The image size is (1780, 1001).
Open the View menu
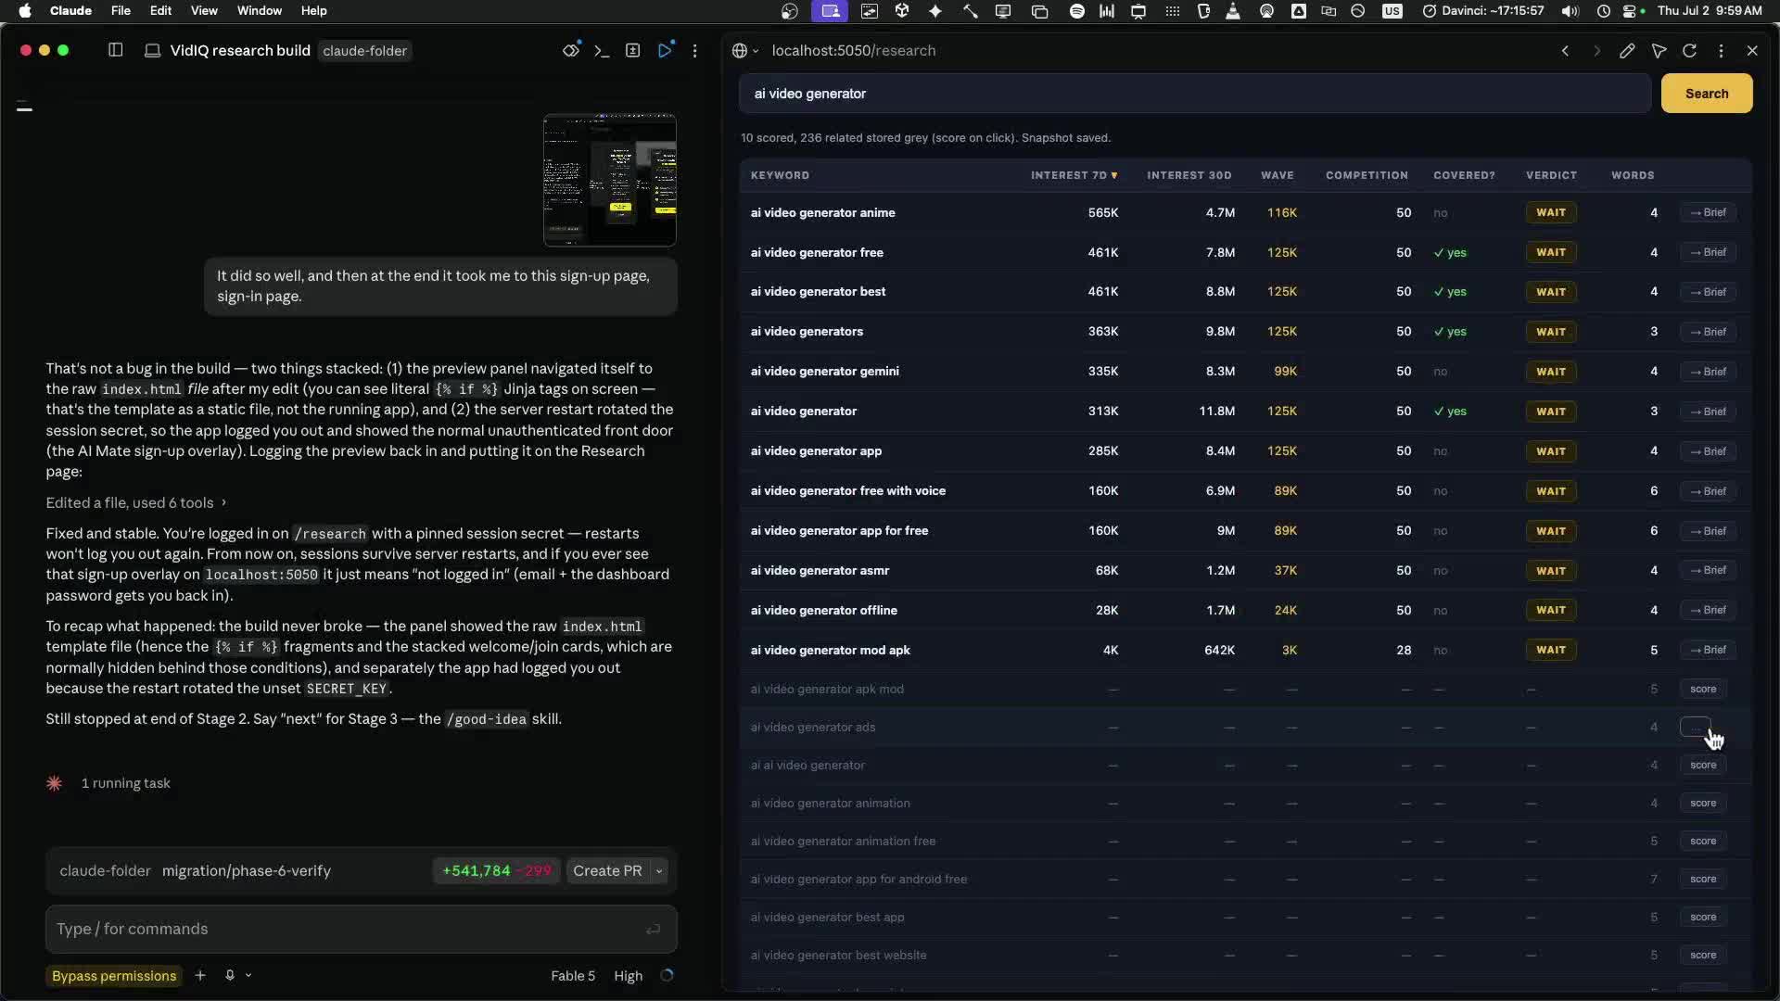(204, 11)
